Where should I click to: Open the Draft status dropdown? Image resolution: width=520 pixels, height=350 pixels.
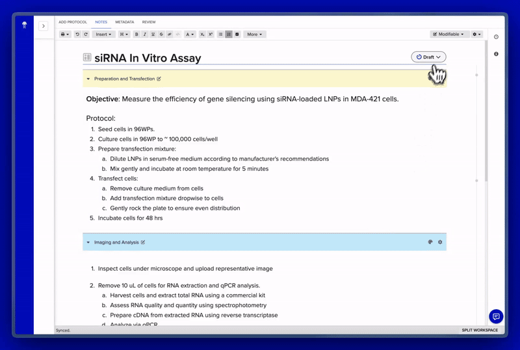428,57
